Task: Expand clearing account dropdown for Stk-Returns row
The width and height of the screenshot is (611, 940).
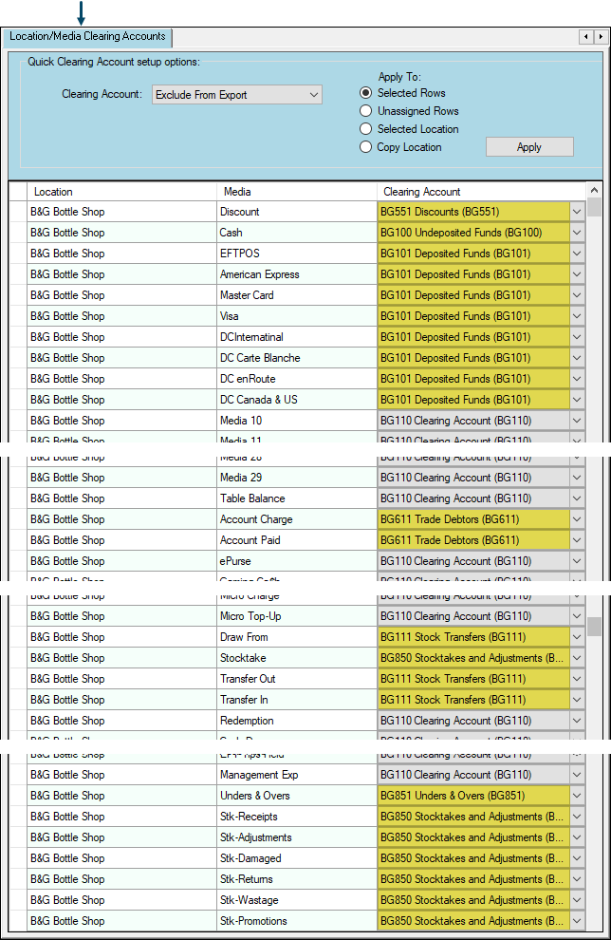Action: (577, 879)
